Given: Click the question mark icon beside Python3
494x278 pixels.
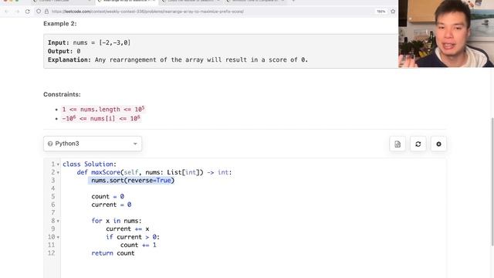Looking at the screenshot, I should pos(50,144).
